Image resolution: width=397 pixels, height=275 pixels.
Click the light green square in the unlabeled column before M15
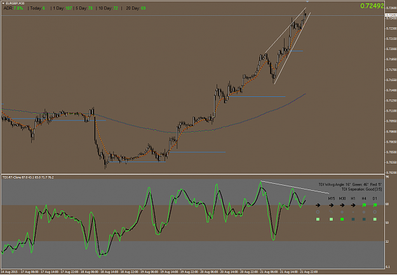click(x=318, y=219)
